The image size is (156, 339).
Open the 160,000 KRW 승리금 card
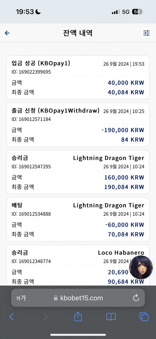[78, 172]
